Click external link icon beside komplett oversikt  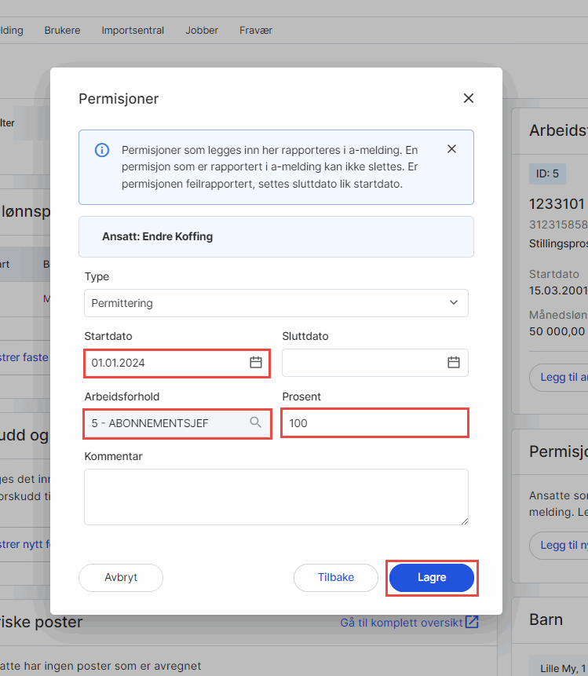pyautogui.click(x=472, y=622)
